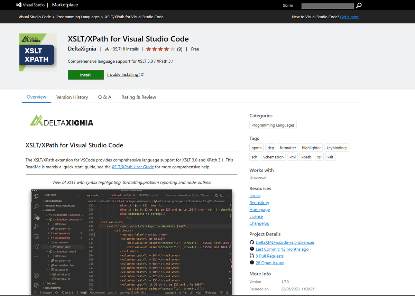Click the GitHub icon beside the repository name
The image size is (415, 296).
coord(252,242)
